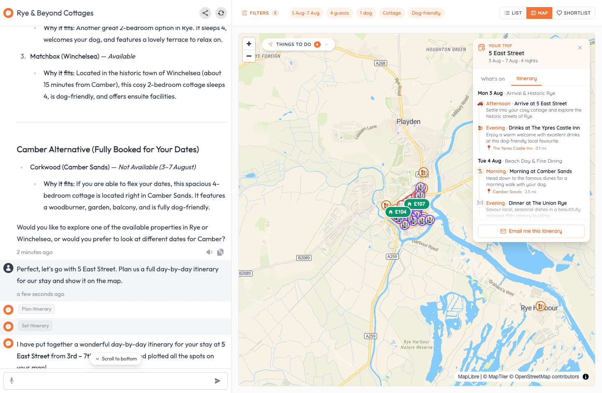Click the 'Matchbox (Winchelsea)' listing text
Viewport: 602px width, 393px height.
tap(65, 56)
